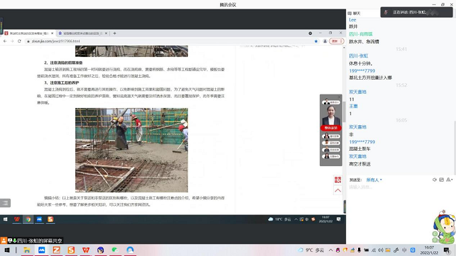
Task: Switch to the second browser tab
Action: click(82, 34)
